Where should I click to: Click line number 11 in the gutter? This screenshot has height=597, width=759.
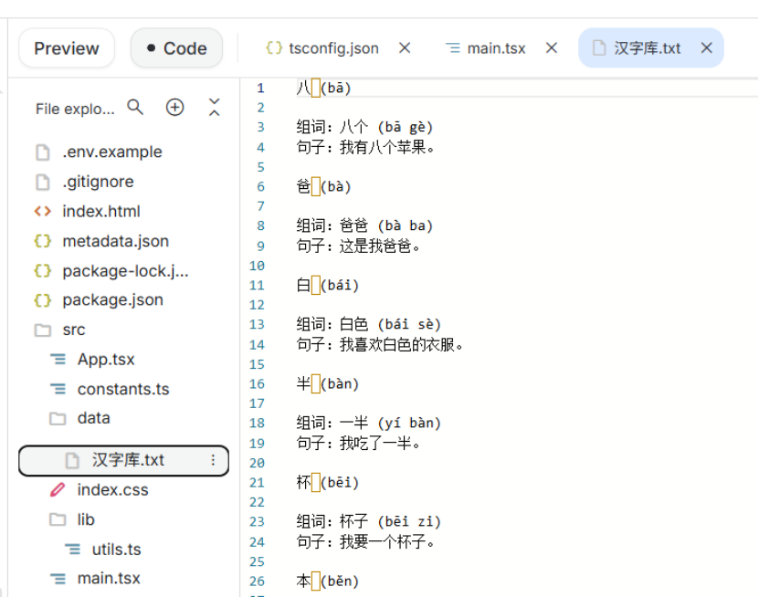coord(257,286)
